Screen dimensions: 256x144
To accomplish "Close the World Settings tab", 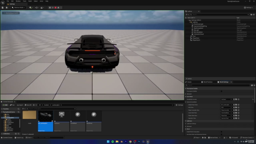I will coord(231,82).
